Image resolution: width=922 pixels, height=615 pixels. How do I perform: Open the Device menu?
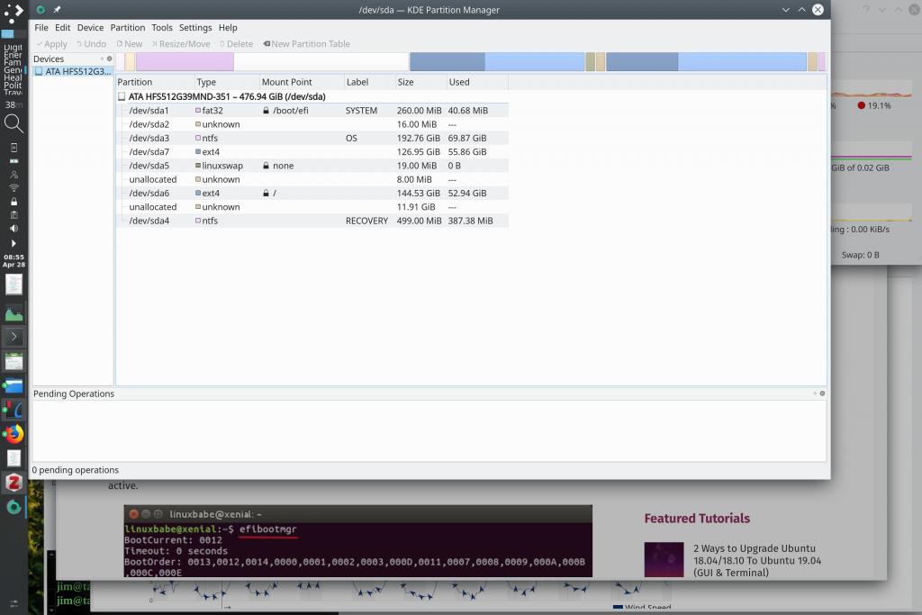(90, 28)
